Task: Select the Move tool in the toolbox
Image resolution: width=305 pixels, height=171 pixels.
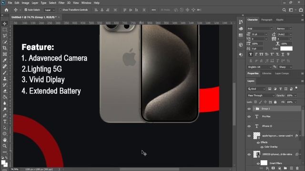Action: click(x=5, y=24)
